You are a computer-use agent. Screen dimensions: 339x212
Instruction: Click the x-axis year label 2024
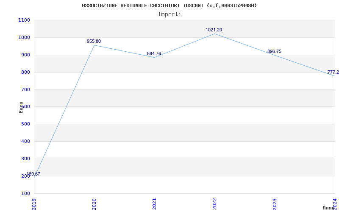coord(335,204)
